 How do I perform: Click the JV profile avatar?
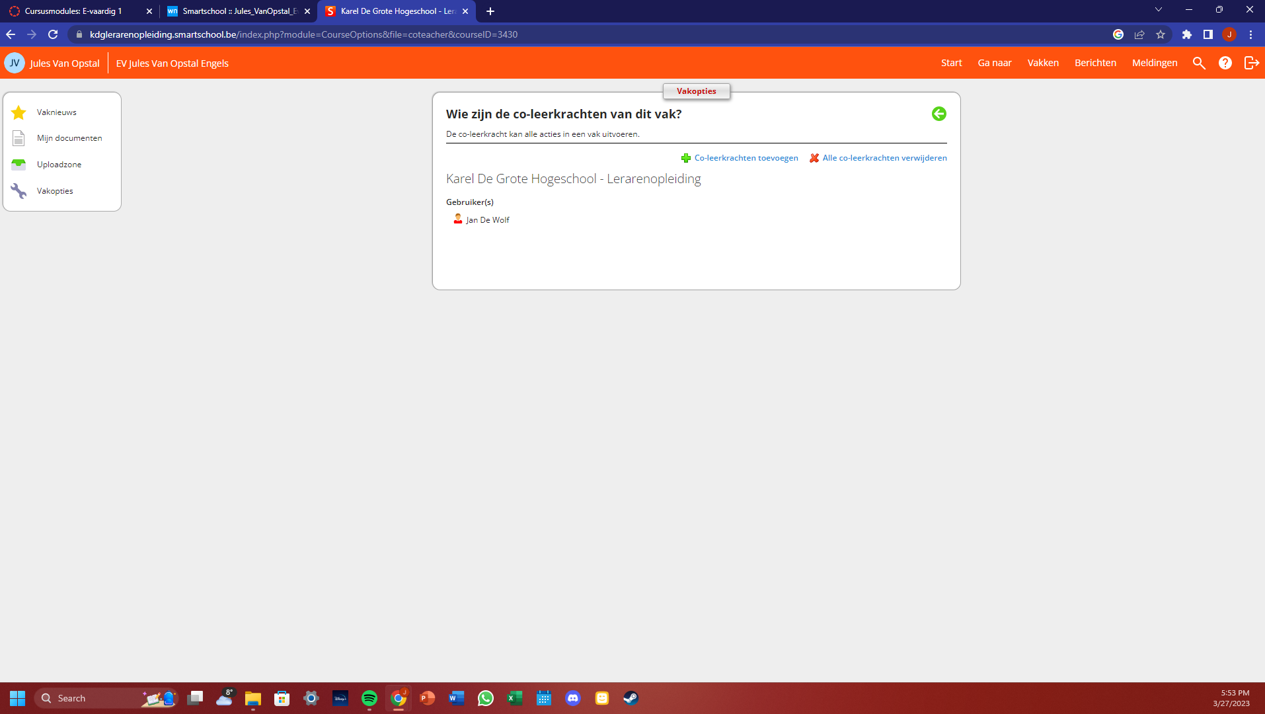(x=15, y=63)
